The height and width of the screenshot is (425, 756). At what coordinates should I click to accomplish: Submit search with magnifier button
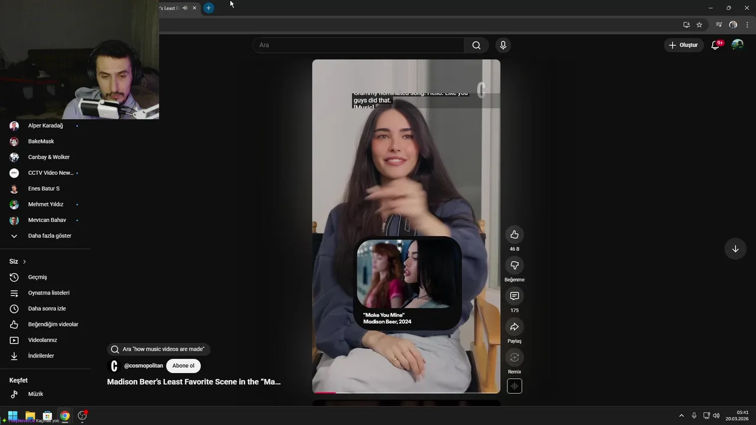(x=476, y=45)
